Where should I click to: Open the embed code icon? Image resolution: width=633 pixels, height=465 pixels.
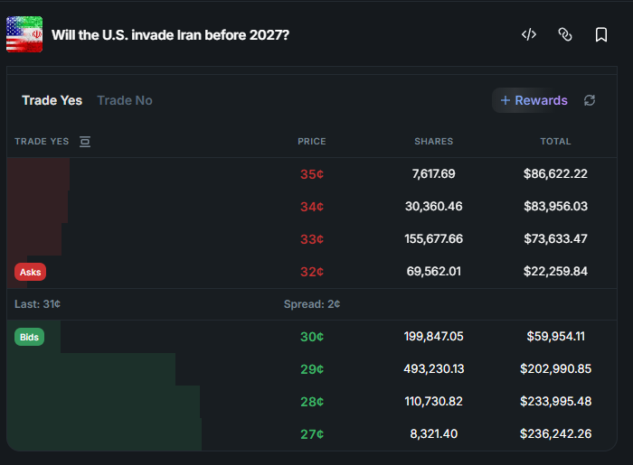point(528,34)
